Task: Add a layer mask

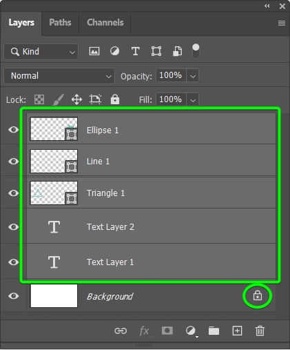Action: (167, 331)
